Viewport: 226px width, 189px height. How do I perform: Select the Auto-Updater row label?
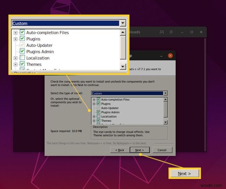click(110, 108)
